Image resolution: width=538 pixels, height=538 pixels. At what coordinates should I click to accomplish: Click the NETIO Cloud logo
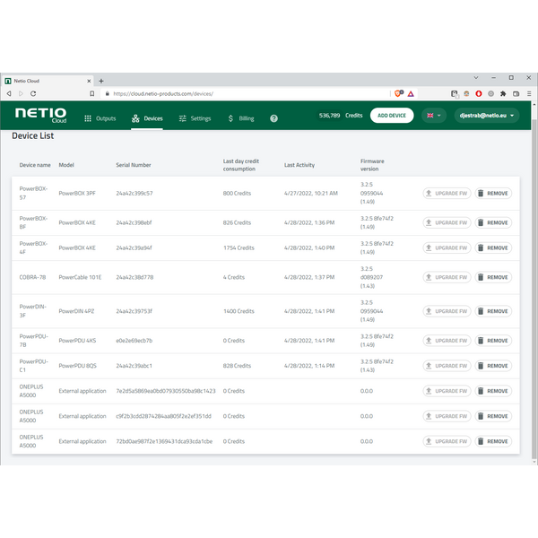[x=40, y=116]
